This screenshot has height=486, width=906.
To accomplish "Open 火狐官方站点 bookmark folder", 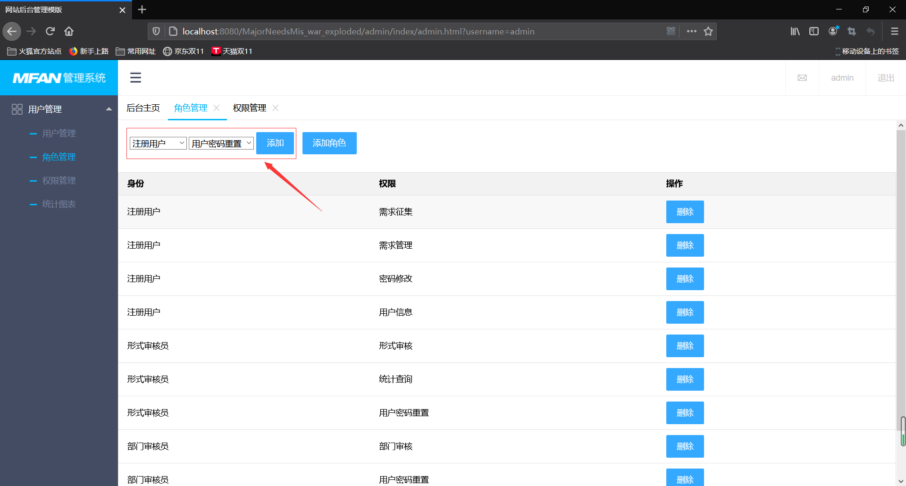I will point(34,51).
